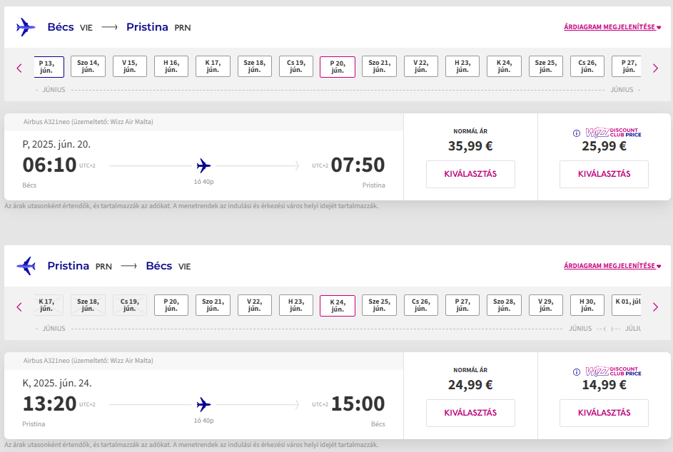Expand outbound Árdiagram megjelenítése price chart
The image size is (673, 452).
click(612, 27)
